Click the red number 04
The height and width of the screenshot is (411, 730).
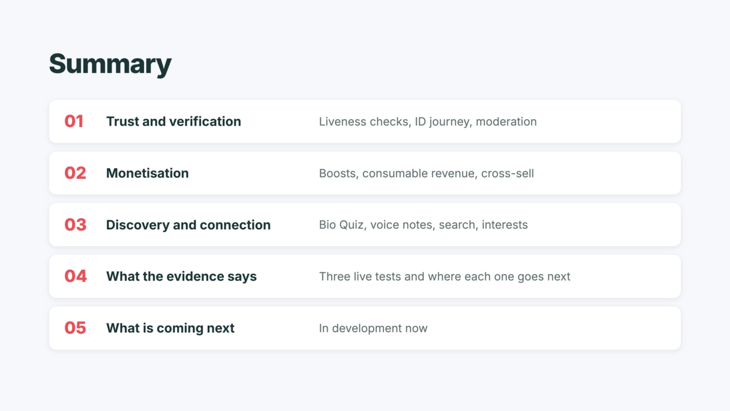tap(75, 276)
